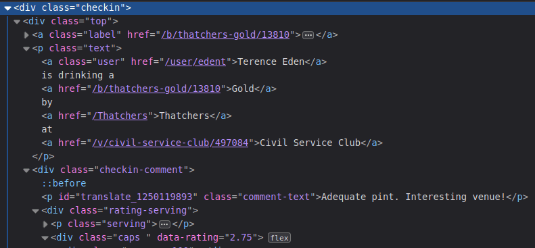Select the 'Thatchers' anchor text content
Viewport: 535px width, 248px height.
(184, 116)
